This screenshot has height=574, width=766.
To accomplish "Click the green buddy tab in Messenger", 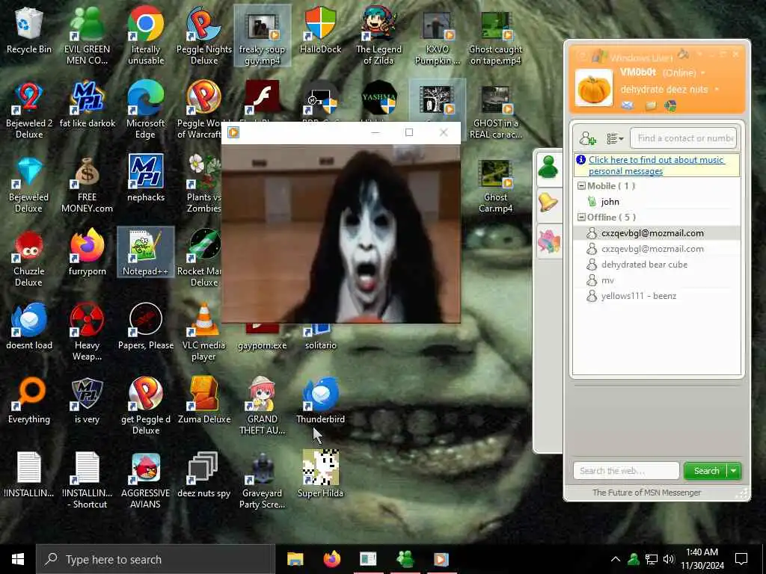I will click(x=548, y=167).
